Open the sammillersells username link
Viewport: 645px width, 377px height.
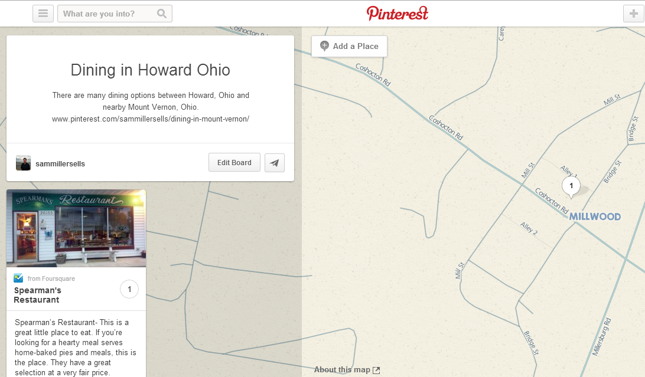point(60,164)
